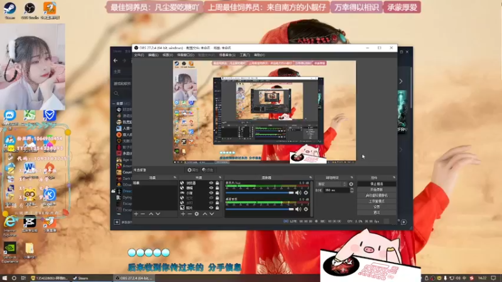Image resolution: width=502 pixels, height=282 pixels.
Task: Open the 工具(T) menu in OBS
Action: (x=245, y=55)
